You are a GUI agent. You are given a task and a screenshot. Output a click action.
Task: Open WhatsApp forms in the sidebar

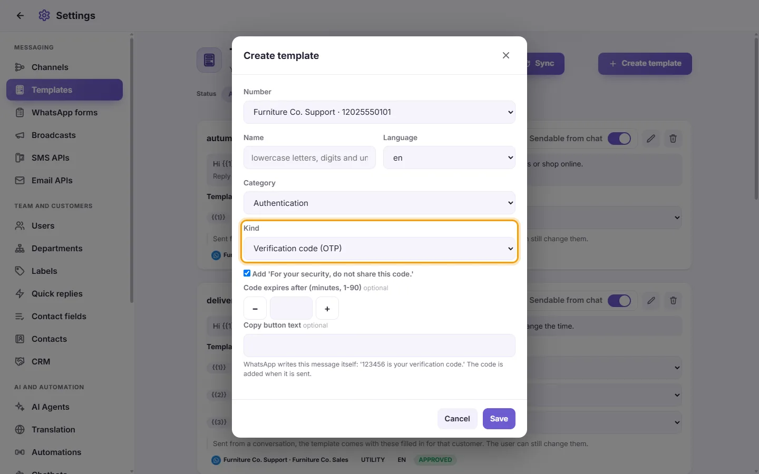coord(64,112)
